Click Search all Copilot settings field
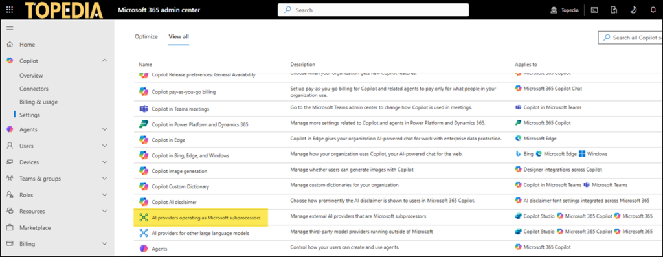Viewport: 663px width, 257px height. point(631,38)
